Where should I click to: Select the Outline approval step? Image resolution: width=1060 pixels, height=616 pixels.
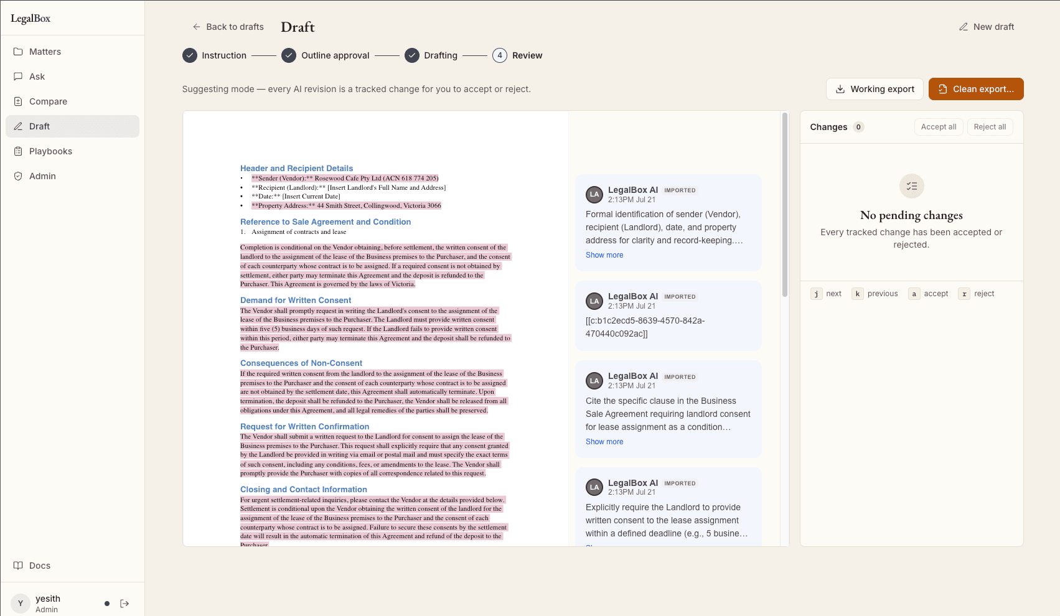(326, 55)
